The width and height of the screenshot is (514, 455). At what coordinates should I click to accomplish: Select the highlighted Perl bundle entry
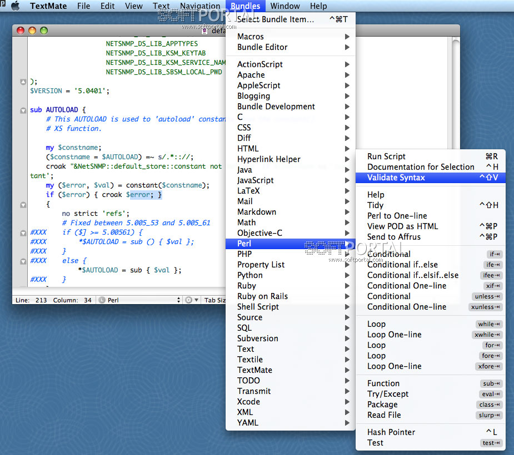tap(291, 244)
